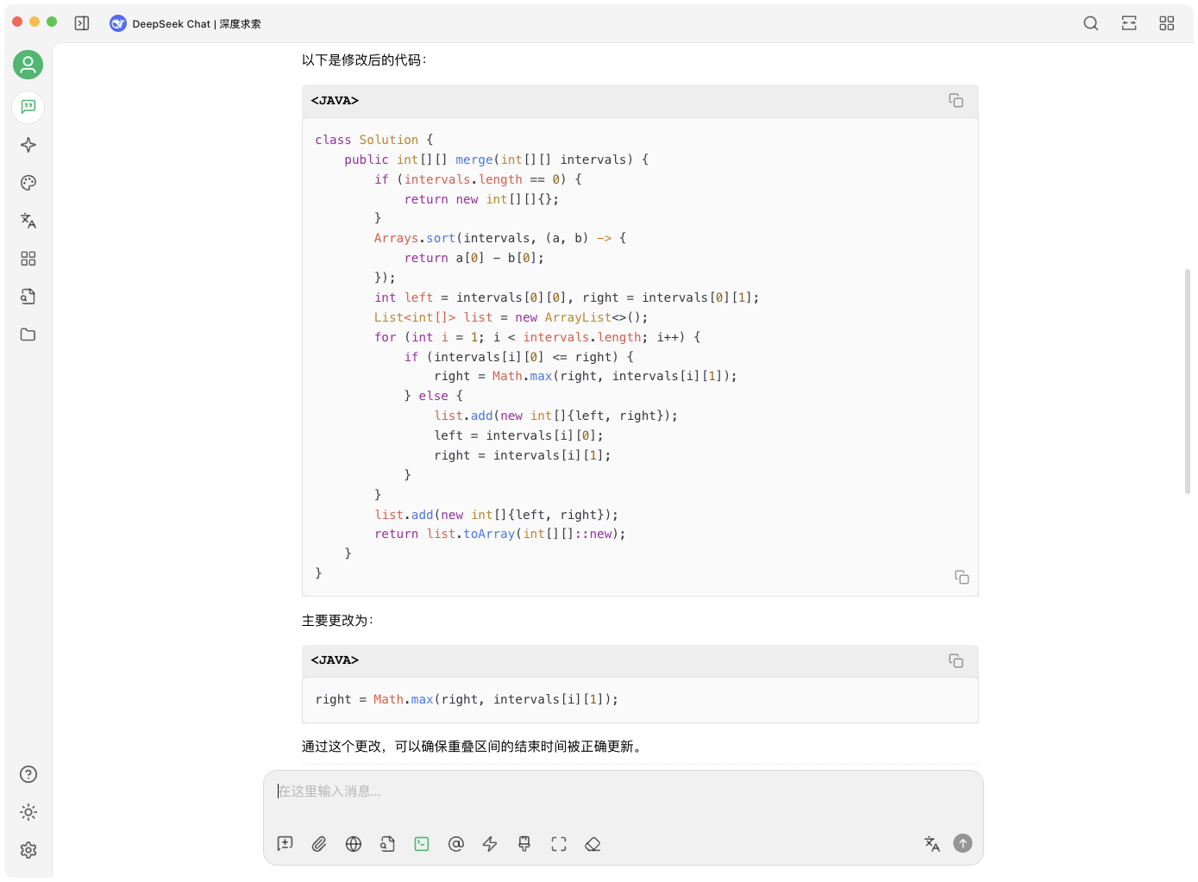The height and width of the screenshot is (882, 1198).
Task: Toggle the code interpreter terminal icon
Action: [x=421, y=843]
